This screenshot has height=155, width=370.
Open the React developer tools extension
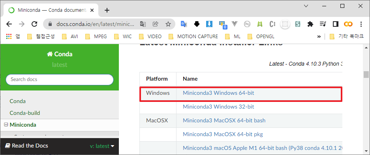tap(285, 24)
